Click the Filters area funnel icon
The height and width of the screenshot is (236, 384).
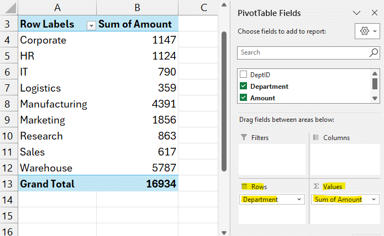point(244,138)
